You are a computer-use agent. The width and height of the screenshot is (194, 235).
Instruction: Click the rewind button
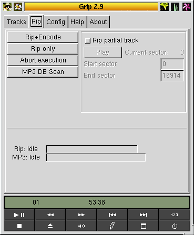(50, 215)
